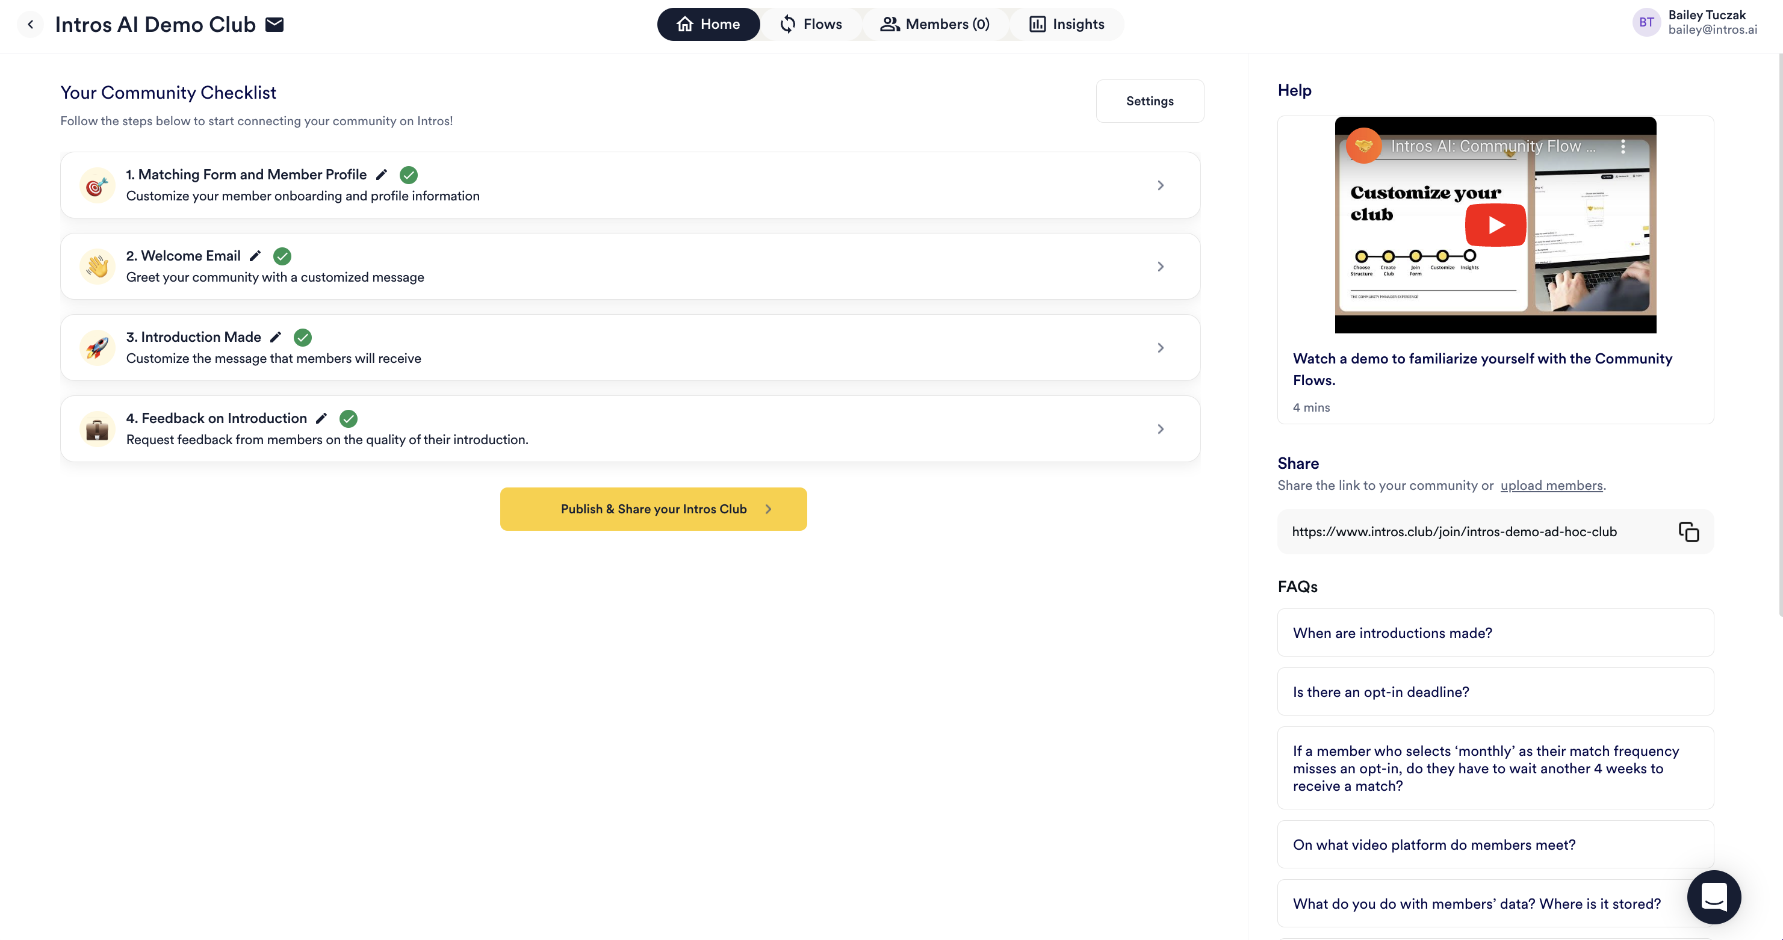Click the upload members link
This screenshot has height=940, width=1783.
click(x=1551, y=485)
